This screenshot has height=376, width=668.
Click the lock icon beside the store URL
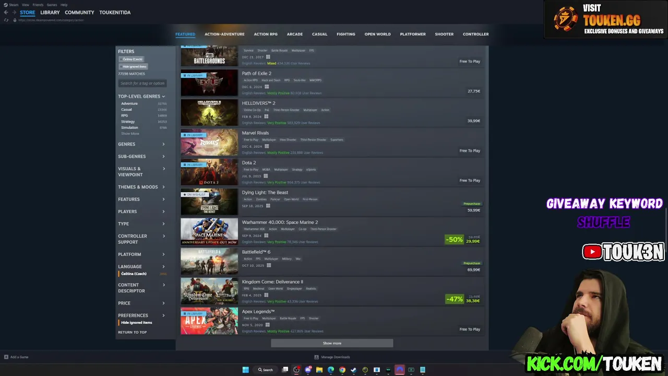click(15, 20)
